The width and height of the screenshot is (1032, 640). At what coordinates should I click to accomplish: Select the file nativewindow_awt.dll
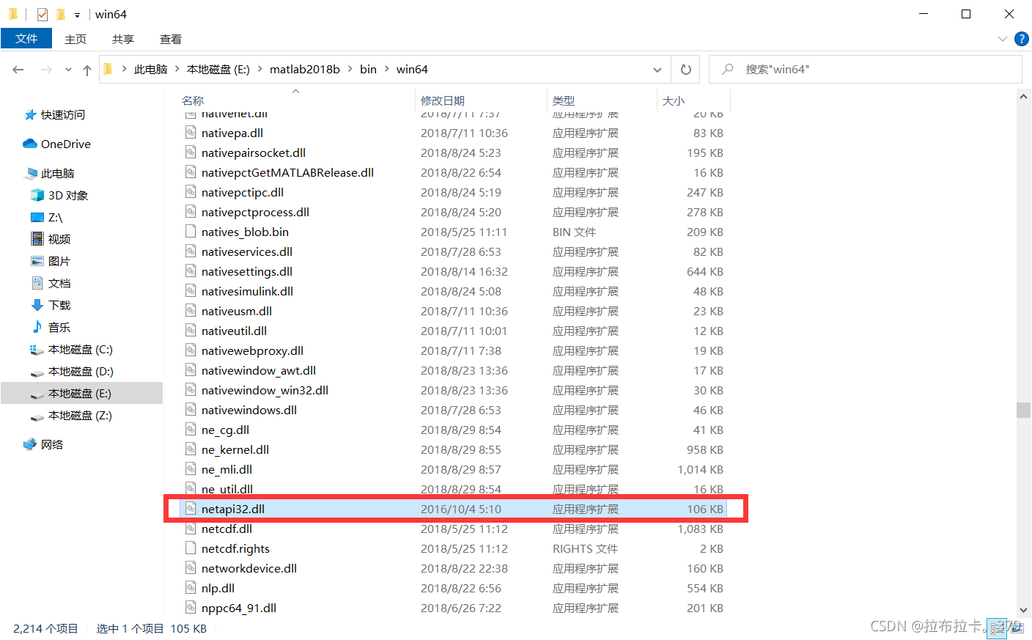point(259,370)
